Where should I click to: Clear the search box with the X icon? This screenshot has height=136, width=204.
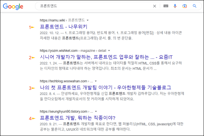pos(155,6)
